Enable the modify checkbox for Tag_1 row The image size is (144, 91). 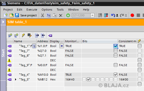pos(139,46)
